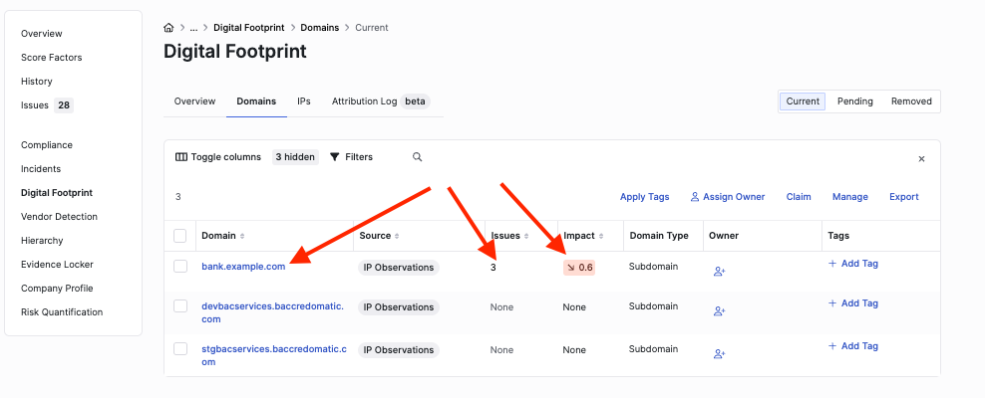Click the 3 hidden columns badge
The width and height of the screenshot is (985, 398).
295,156
